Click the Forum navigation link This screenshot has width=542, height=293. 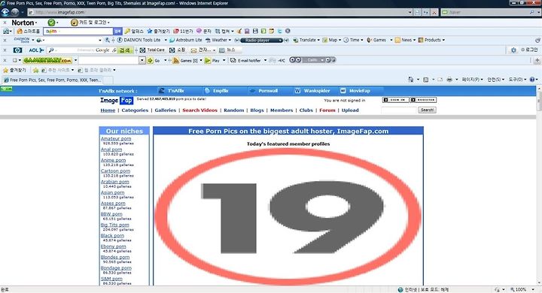click(x=327, y=110)
